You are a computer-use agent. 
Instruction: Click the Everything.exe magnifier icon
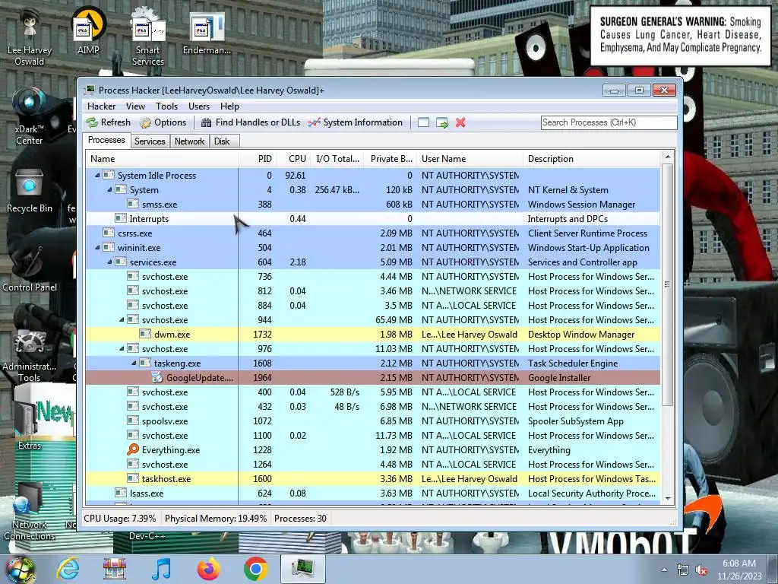tap(132, 449)
